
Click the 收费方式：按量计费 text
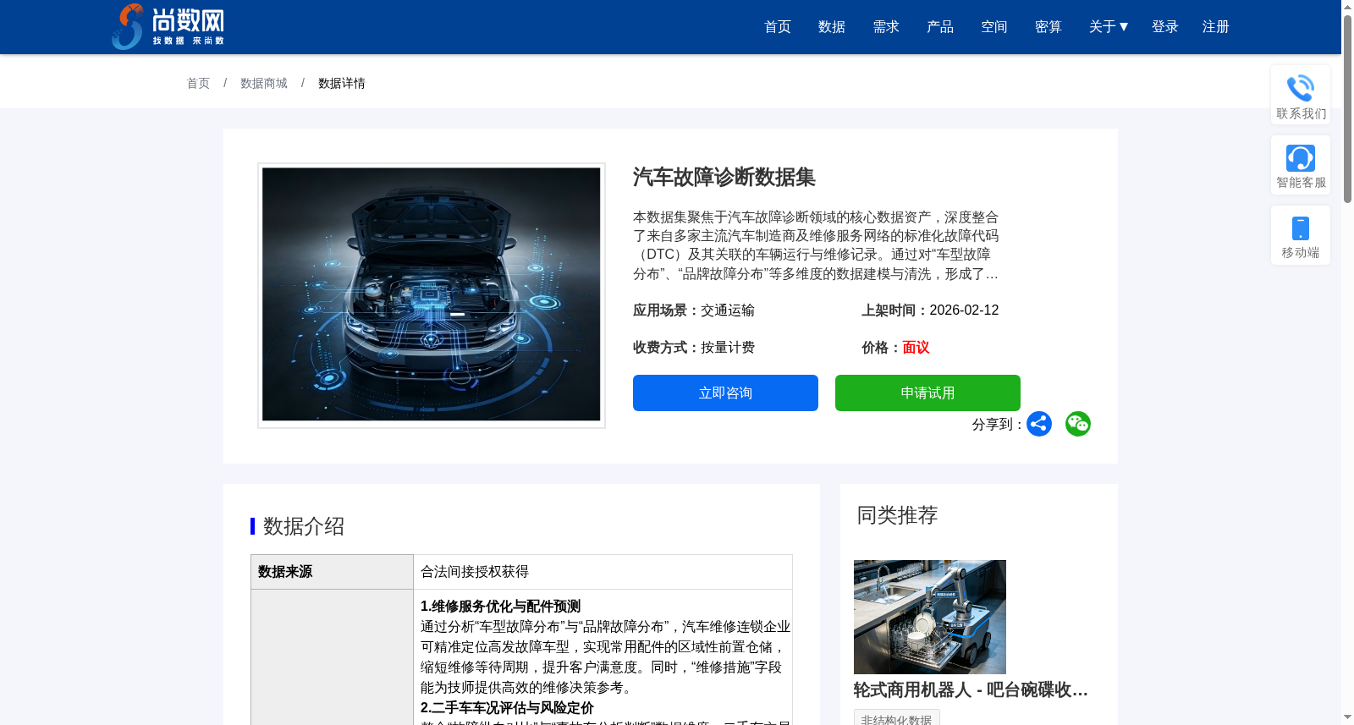point(694,348)
